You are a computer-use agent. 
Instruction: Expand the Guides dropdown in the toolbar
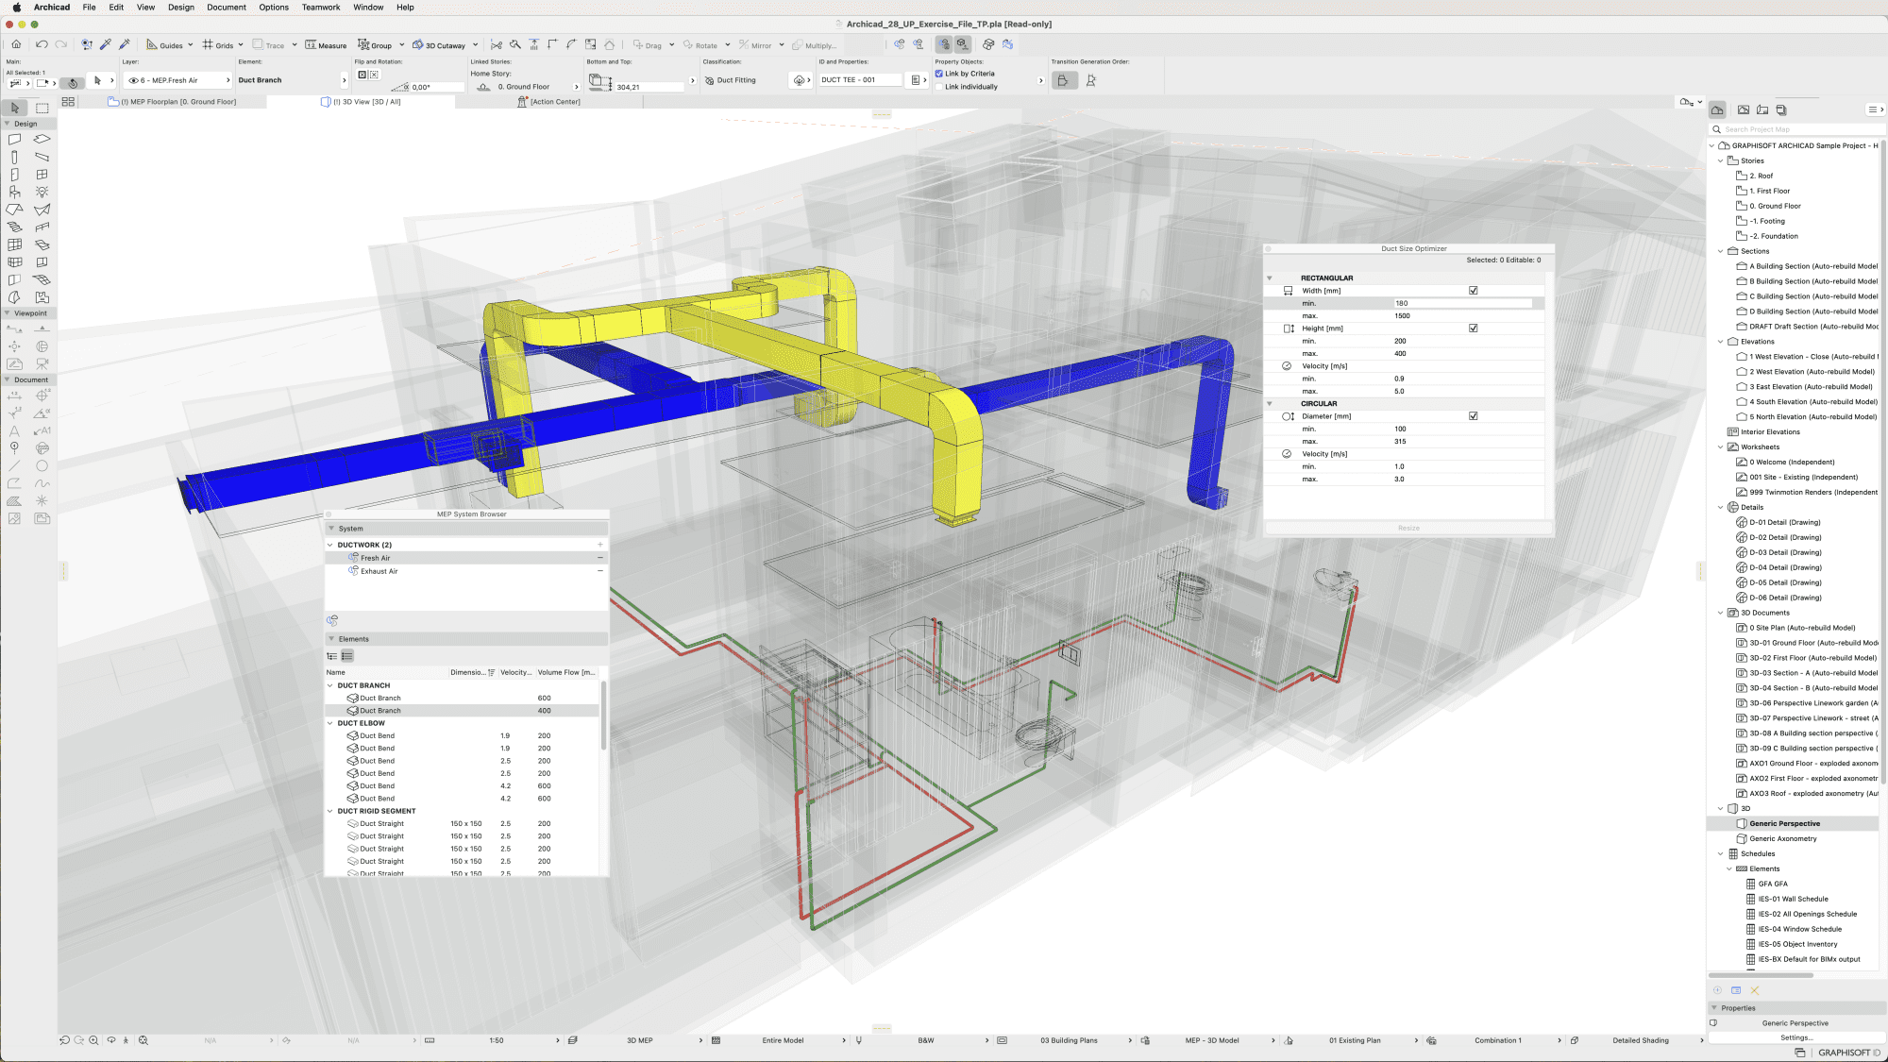click(189, 44)
